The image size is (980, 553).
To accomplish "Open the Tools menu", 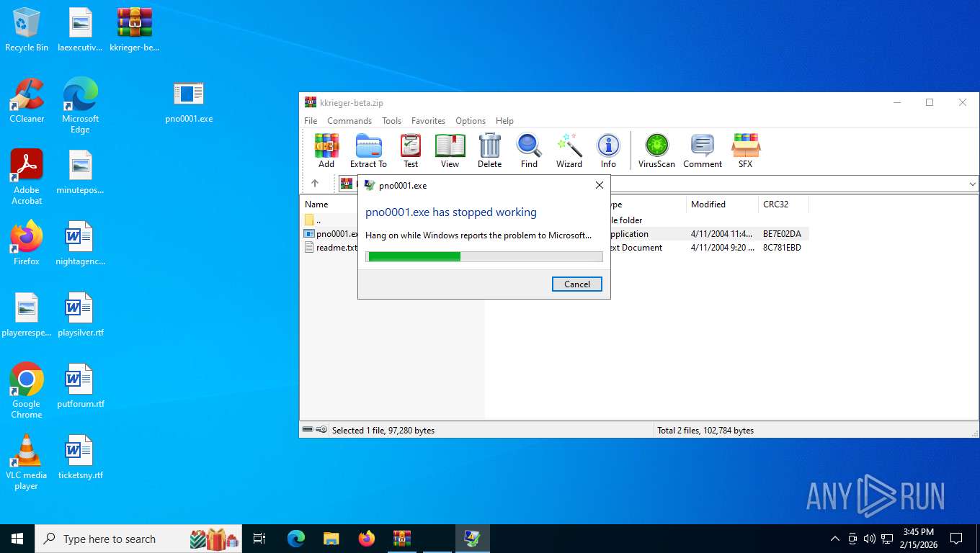I will click(391, 121).
